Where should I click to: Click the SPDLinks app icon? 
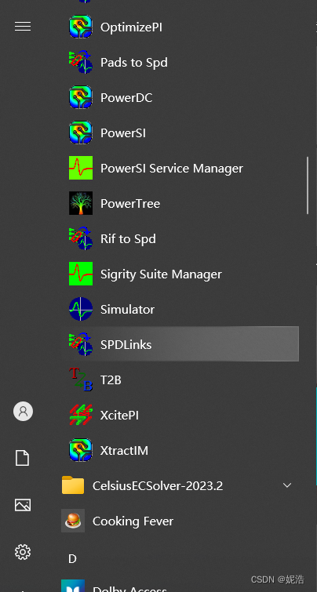(x=81, y=344)
